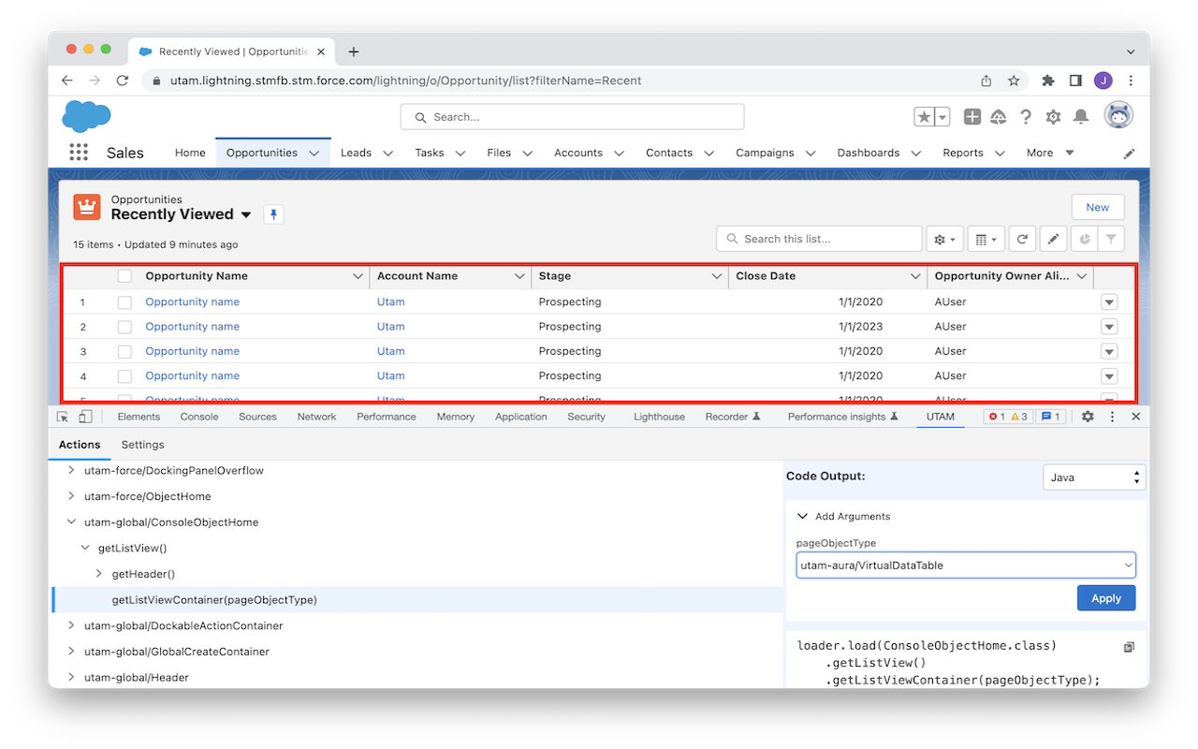
Task: Toggle the device toolbar icon in DevTools
Action: pos(85,417)
